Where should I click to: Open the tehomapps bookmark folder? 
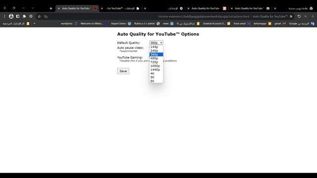click(x=263, y=24)
